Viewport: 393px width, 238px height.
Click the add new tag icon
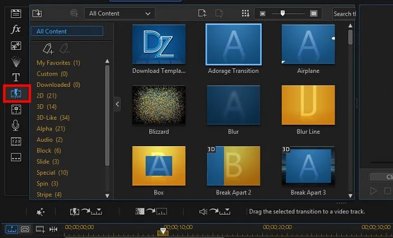[x=48, y=49]
